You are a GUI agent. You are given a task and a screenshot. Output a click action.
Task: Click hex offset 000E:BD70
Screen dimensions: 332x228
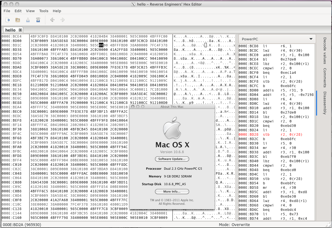point(12,59)
